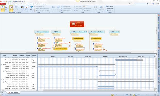Click the Undo arrow in quick access

pos(16,2)
